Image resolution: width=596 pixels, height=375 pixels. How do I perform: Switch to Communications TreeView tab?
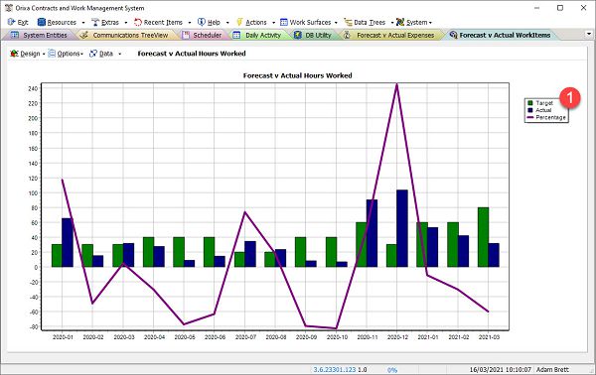[x=126, y=35]
